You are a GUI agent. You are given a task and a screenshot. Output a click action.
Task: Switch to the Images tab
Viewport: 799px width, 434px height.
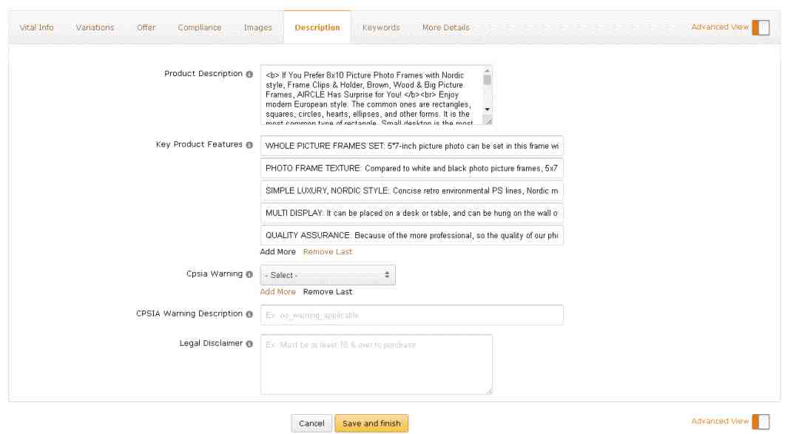pos(258,27)
